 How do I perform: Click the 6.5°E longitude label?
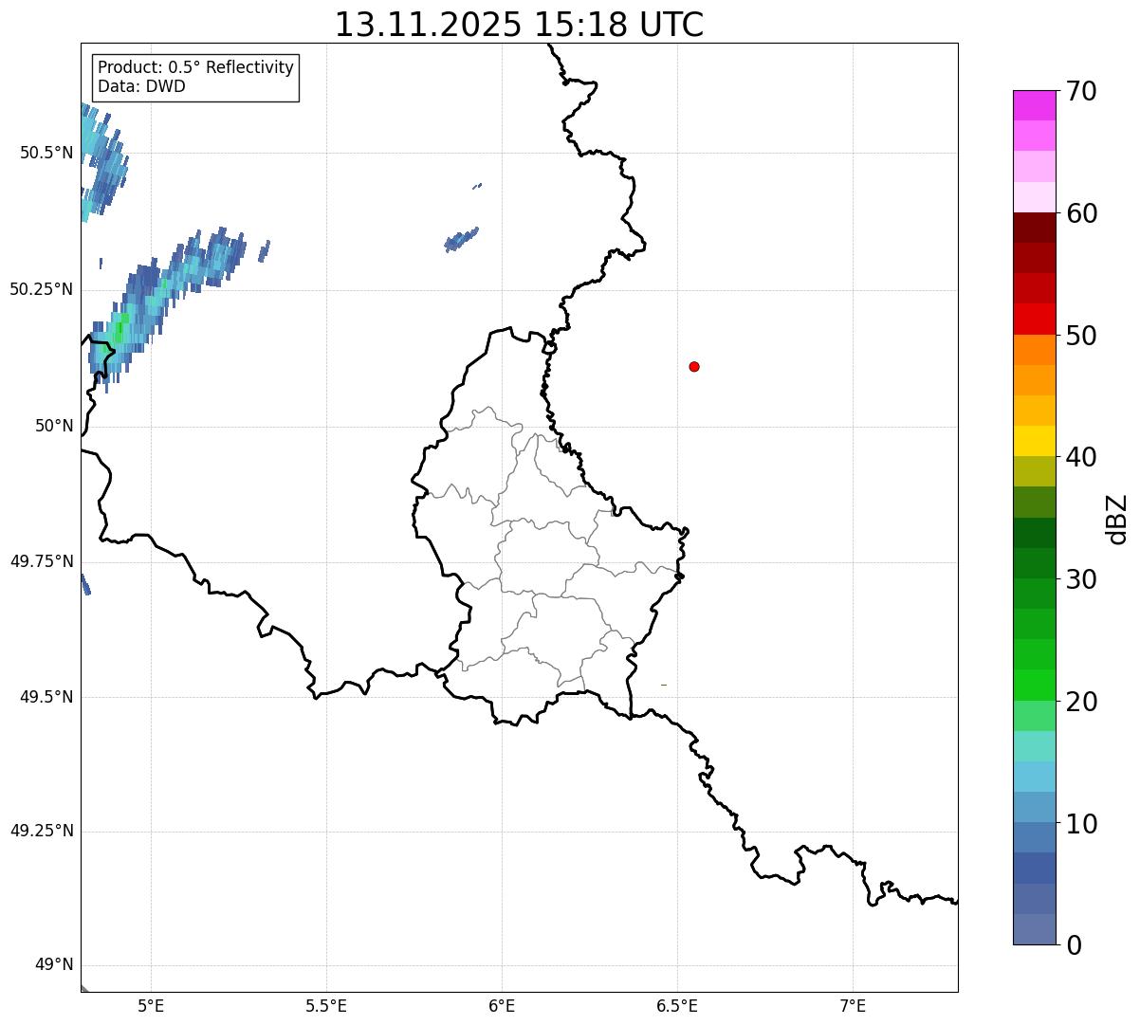(677, 1006)
